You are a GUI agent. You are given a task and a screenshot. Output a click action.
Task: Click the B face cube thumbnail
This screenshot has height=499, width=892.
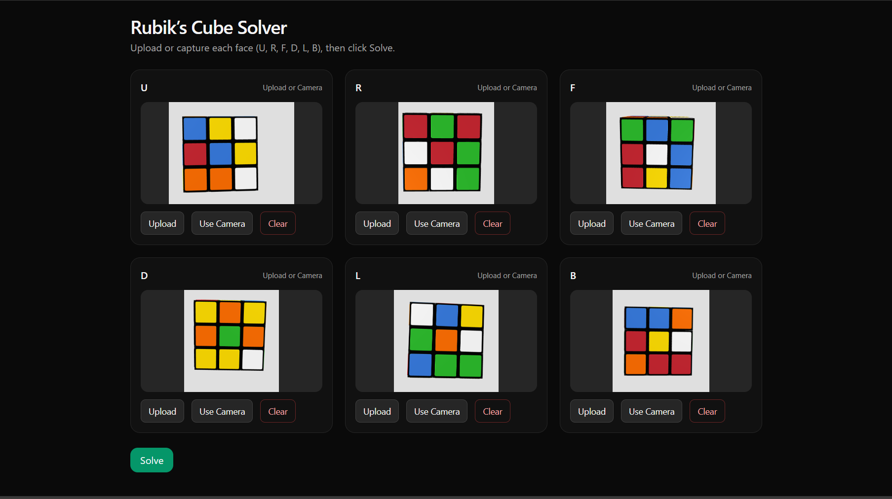click(x=660, y=341)
